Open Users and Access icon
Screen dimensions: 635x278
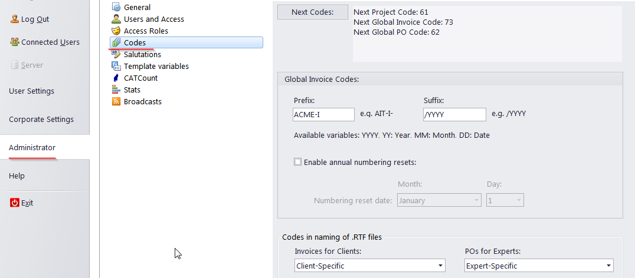click(116, 19)
